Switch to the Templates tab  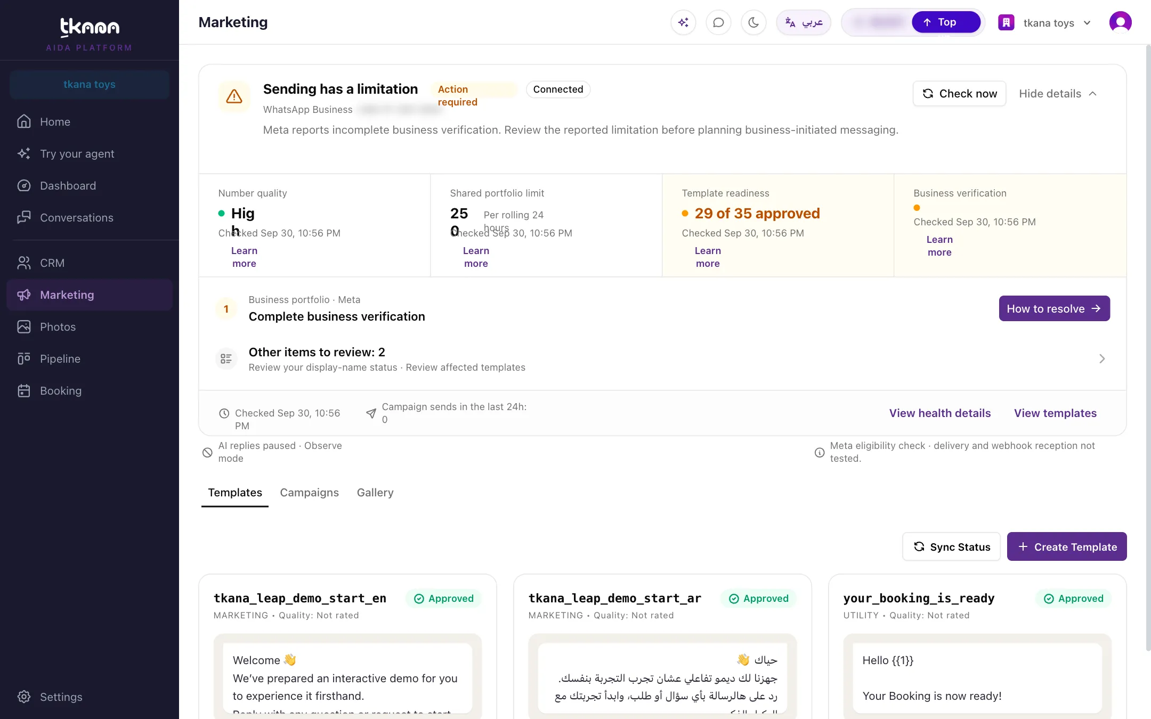(235, 493)
